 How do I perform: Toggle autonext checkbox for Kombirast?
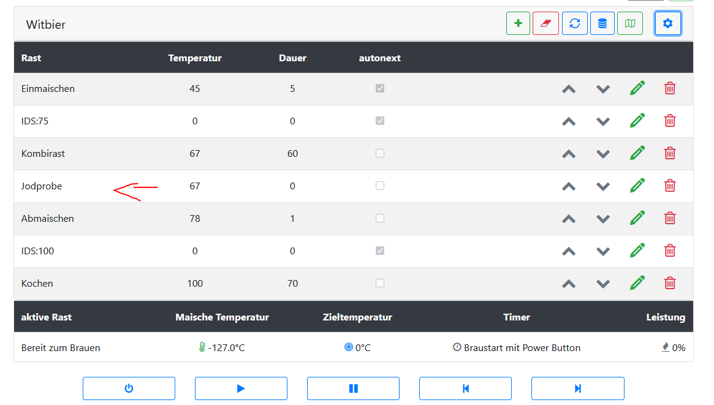(380, 153)
